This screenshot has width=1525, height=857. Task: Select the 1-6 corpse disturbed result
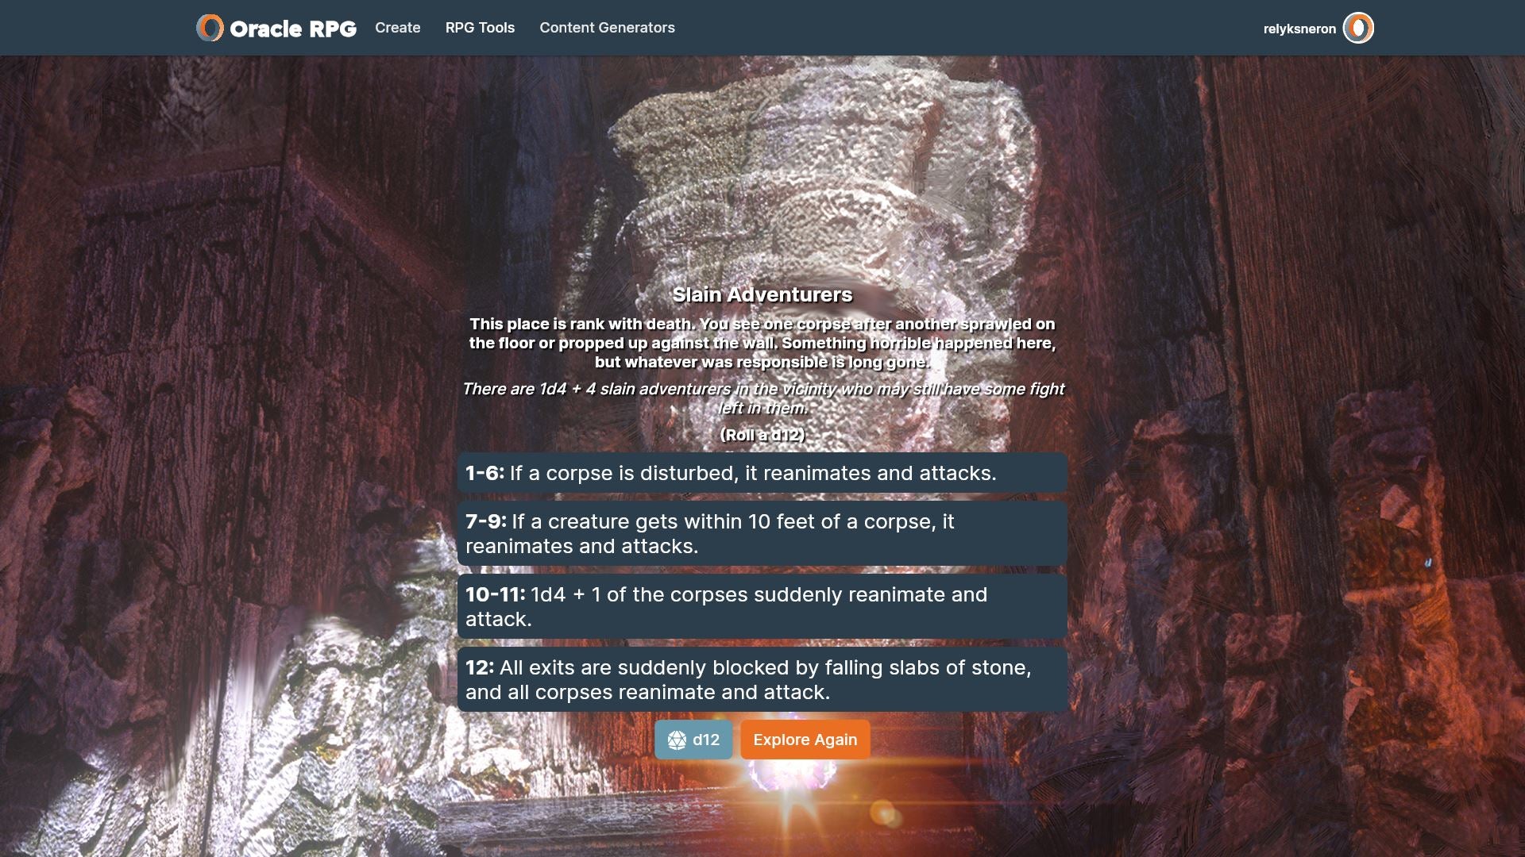pos(762,473)
